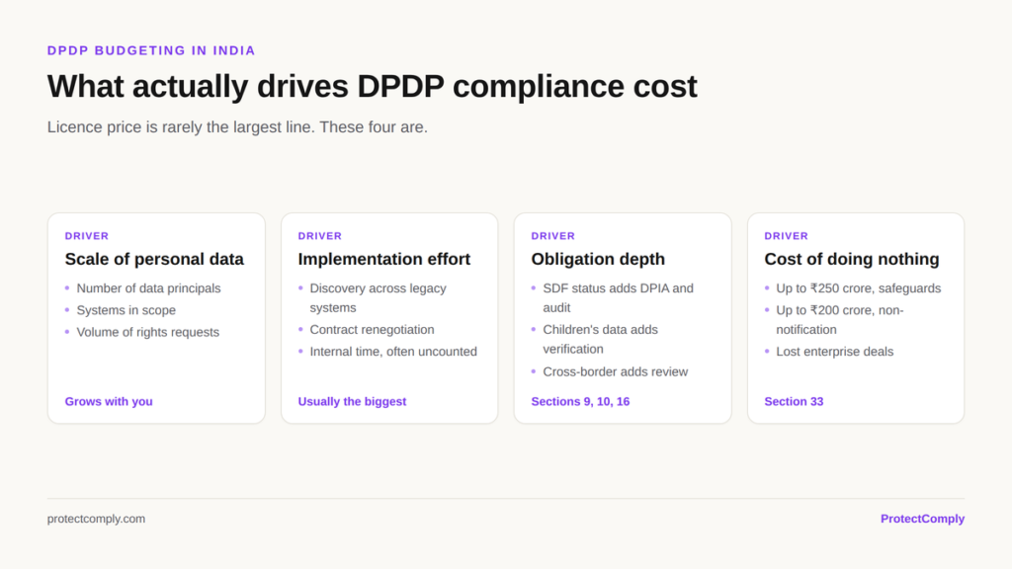Image resolution: width=1012 pixels, height=569 pixels.
Task: Click the DRIVER label above 'Scale of personal data'
Action: (x=87, y=236)
